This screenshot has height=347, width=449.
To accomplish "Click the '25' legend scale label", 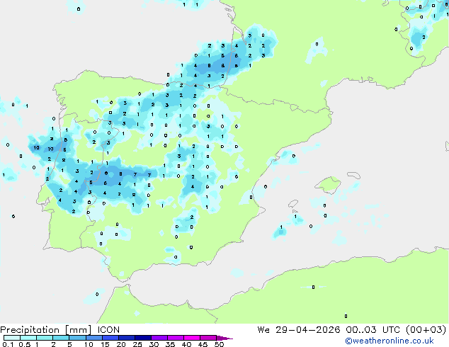I will (137, 344).
